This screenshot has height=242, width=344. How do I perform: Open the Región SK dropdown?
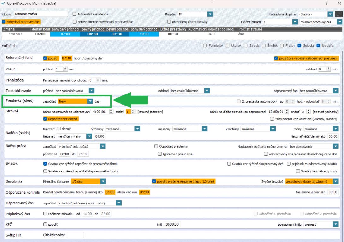210,14
